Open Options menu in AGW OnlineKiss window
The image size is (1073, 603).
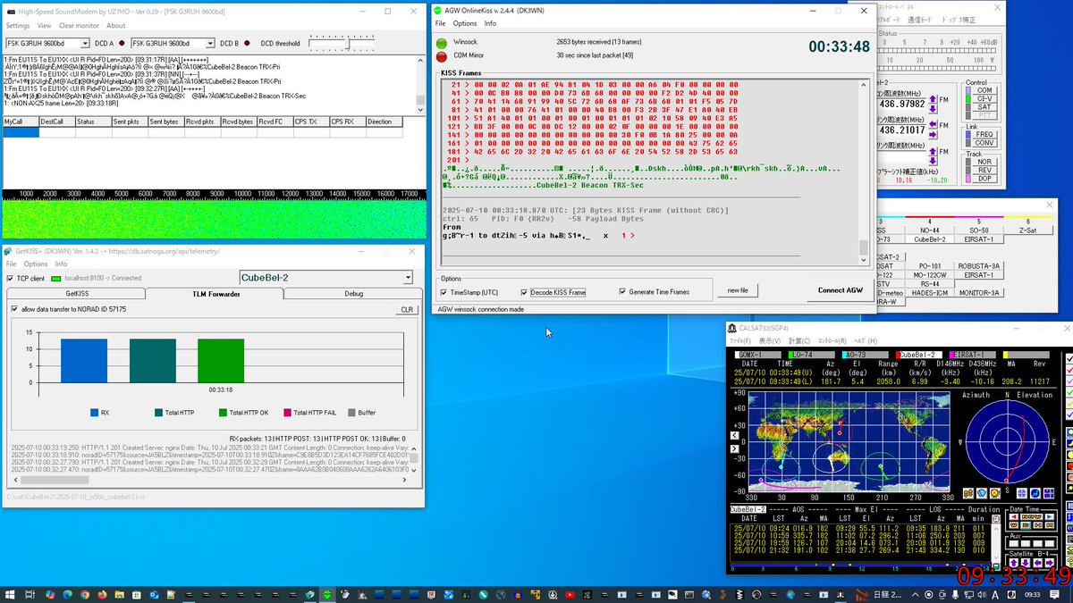(465, 23)
